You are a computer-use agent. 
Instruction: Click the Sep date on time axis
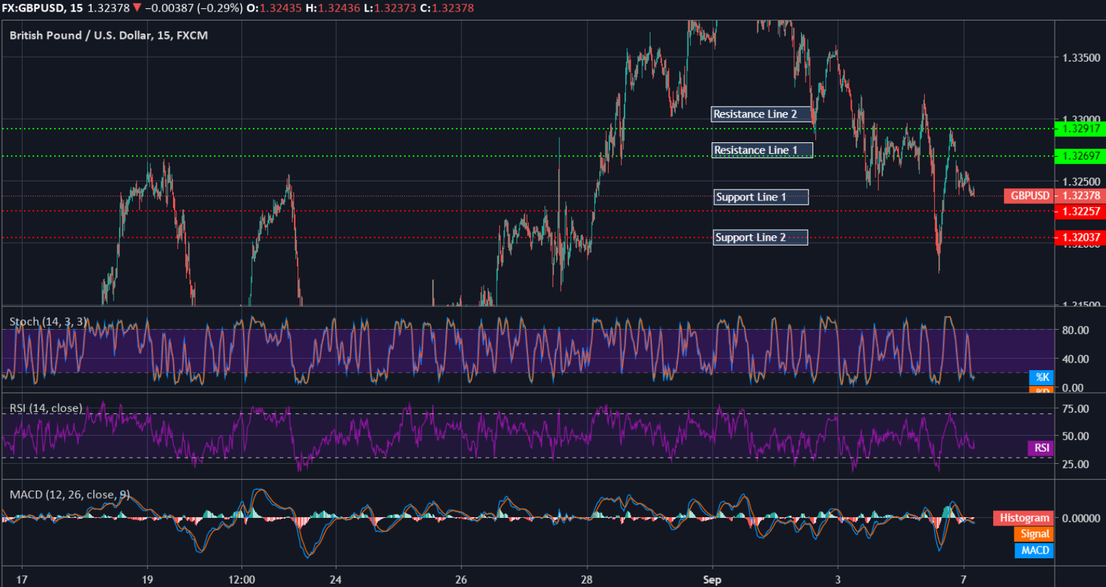tap(712, 580)
